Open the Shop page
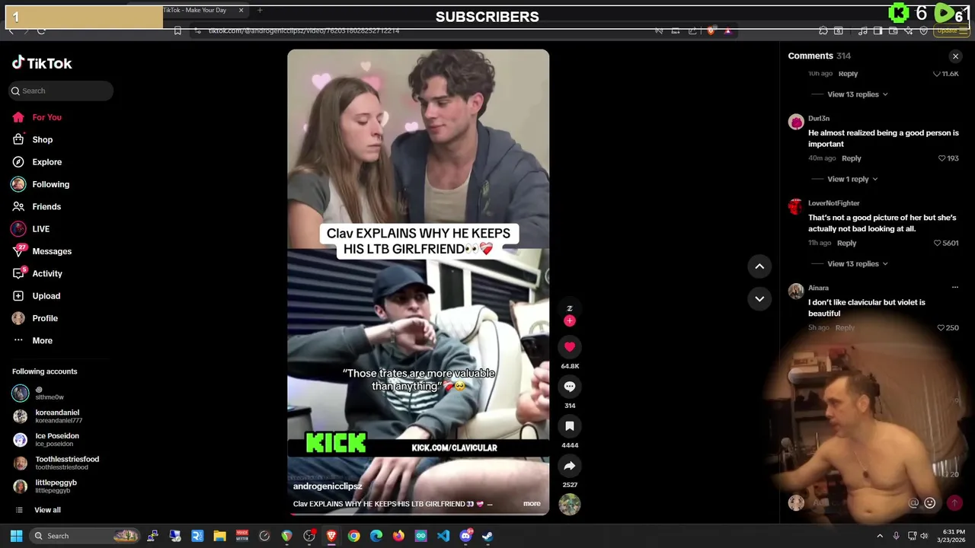This screenshot has height=548, width=975. click(x=42, y=139)
